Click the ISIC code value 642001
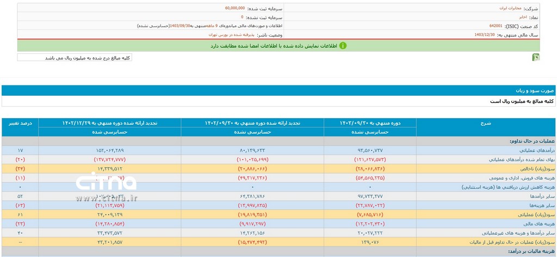This screenshot has width=557, height=257. point(496,26)
